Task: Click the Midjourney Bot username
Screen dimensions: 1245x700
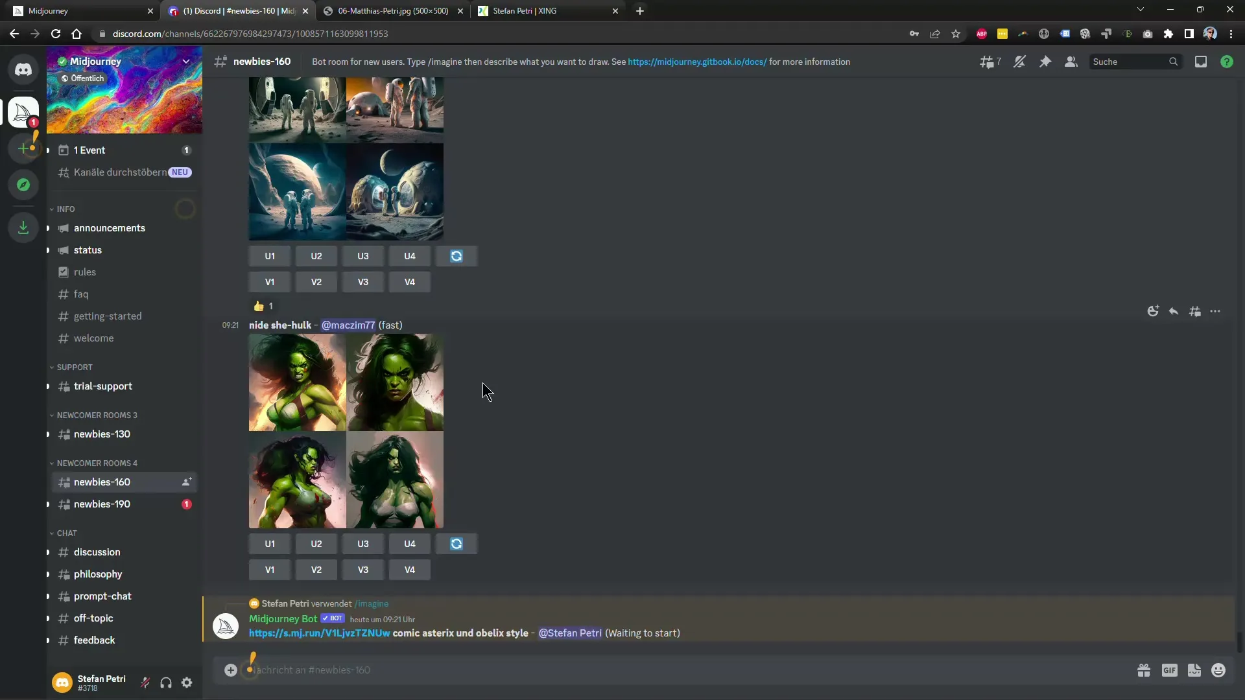Action: click(x=283, y=619)
